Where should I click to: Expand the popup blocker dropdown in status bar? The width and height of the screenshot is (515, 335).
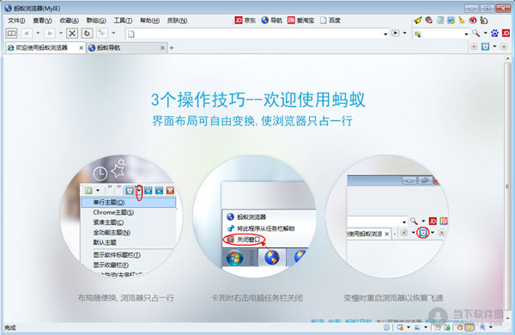coord(409,327)
